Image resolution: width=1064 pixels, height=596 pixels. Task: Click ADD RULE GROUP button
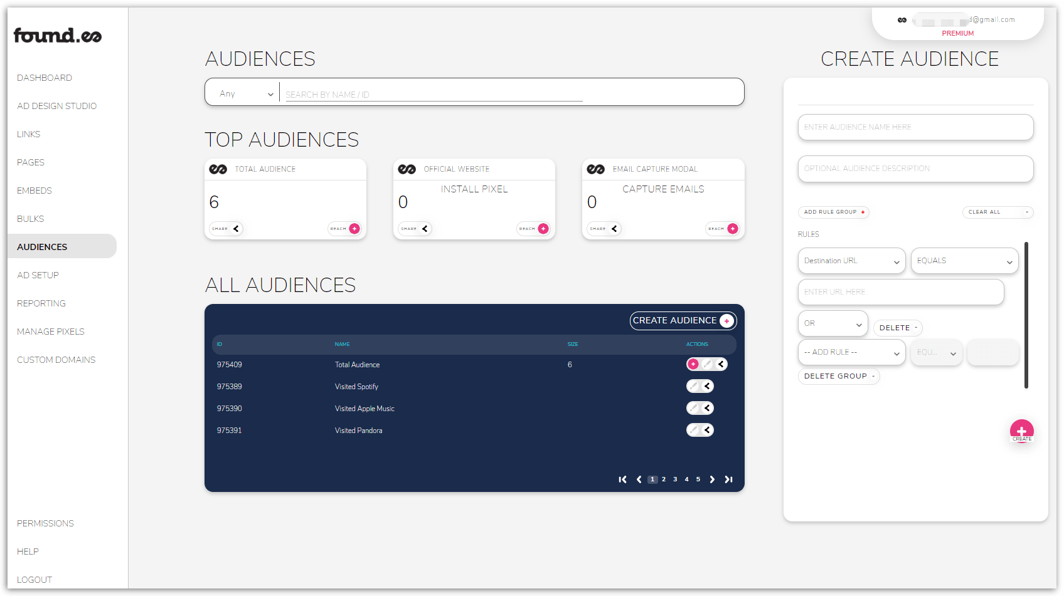tap(833, 212)
